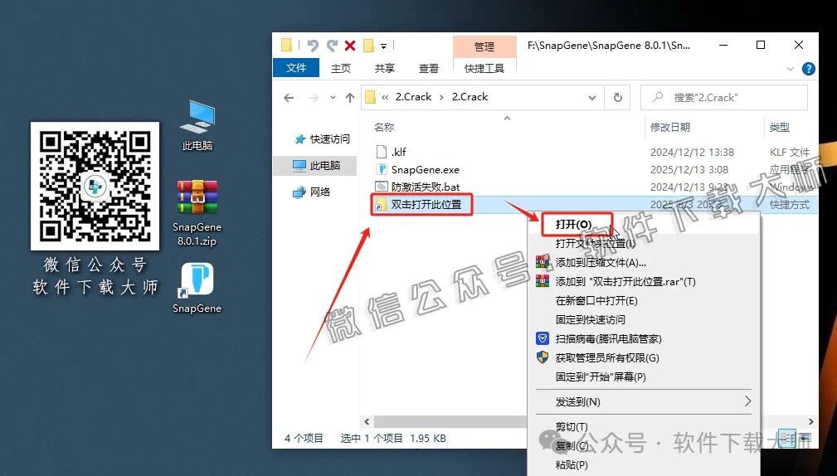Select the .klf file
837x476 pixels.
click(x=399, y=152)
